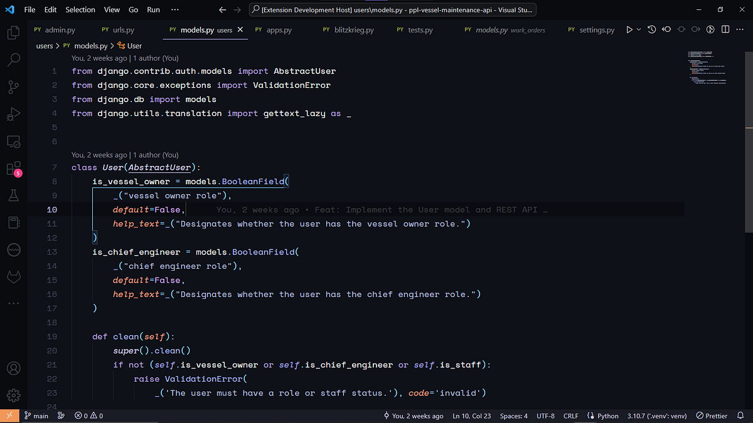Click the CRLF line ending indicator
Viewport: 753px width, 423px height.
click(x=570, y=415)
